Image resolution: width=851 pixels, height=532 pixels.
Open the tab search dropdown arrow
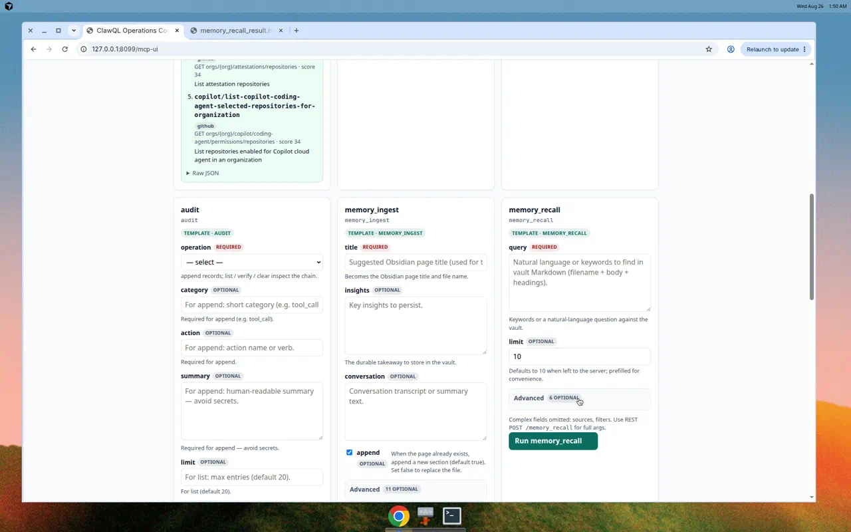pos(74,31)
